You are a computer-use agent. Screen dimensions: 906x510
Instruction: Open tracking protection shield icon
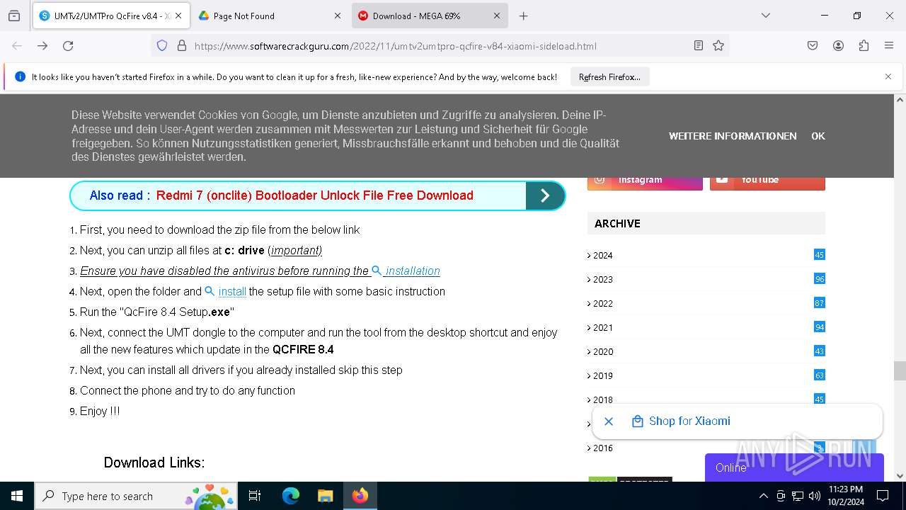(x=162, y=45)
